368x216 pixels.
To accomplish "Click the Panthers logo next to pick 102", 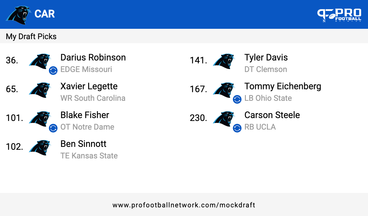I will (x=40, y=147).
